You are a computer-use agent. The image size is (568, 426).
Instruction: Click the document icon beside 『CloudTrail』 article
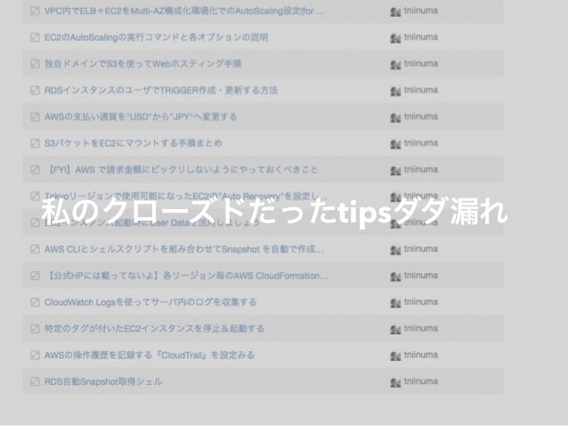coord(35,355)
